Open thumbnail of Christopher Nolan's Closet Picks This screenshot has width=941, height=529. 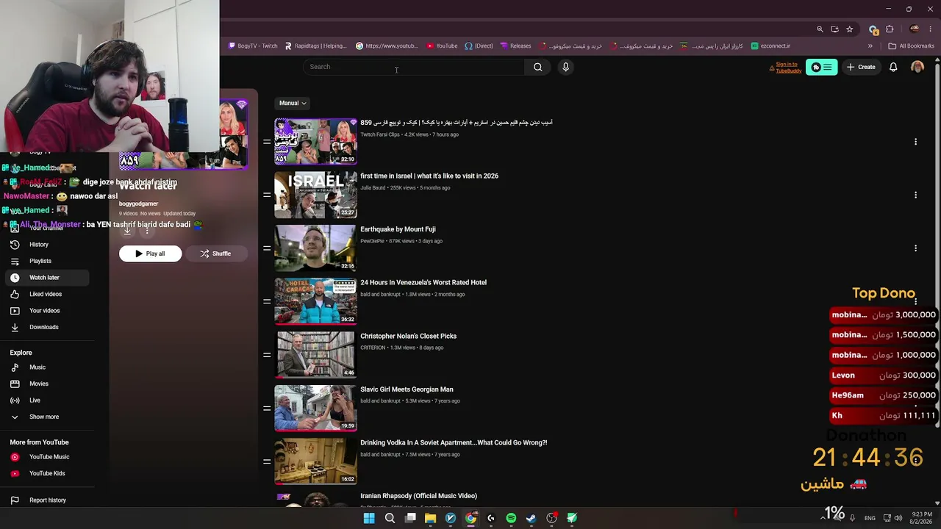tap(315, 355)
